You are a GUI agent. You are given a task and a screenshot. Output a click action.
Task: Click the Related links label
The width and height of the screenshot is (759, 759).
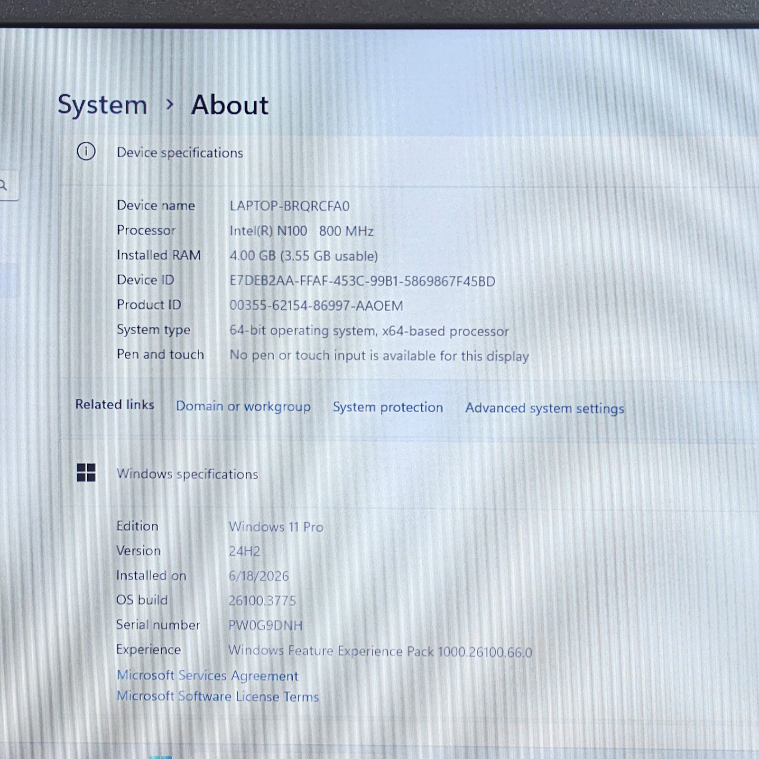pyautogui.click(x=115, y=405)
